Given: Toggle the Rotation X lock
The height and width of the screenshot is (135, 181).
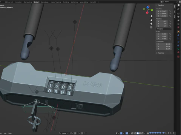Looking at the screenshot, I should (170, 21).
